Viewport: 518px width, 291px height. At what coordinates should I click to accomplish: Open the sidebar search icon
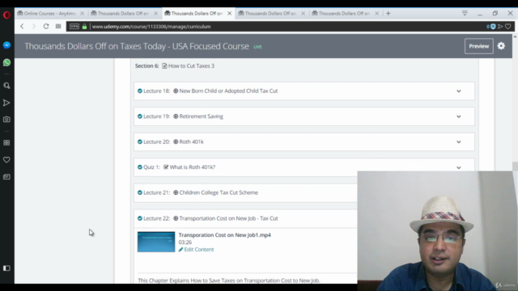click(6, 86)
